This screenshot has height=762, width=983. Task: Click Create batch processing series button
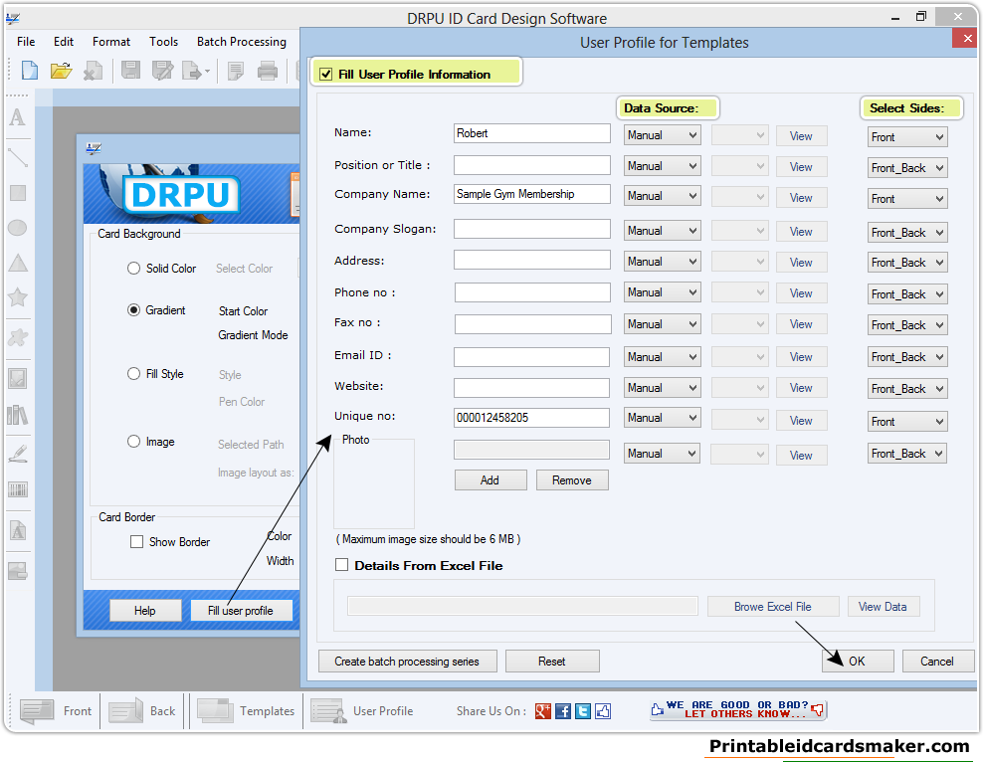pos(407,662)
